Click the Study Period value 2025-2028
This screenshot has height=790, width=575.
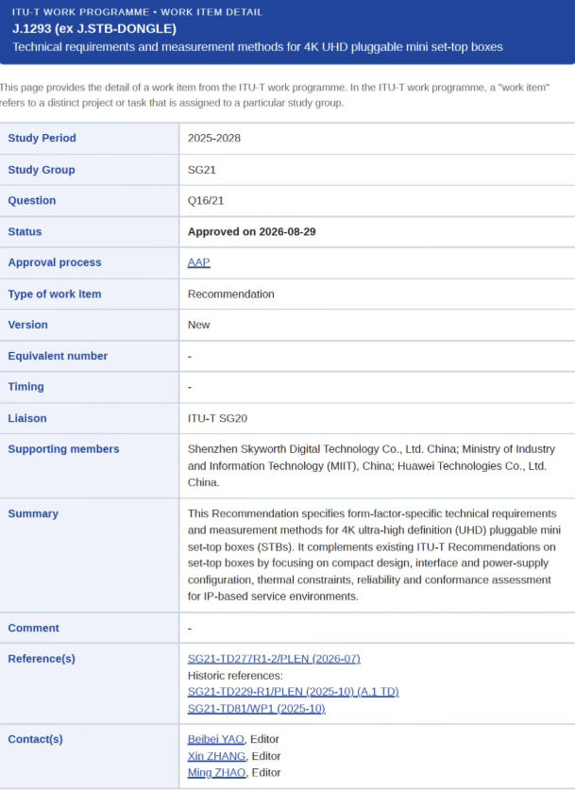[x=214, y=138]
